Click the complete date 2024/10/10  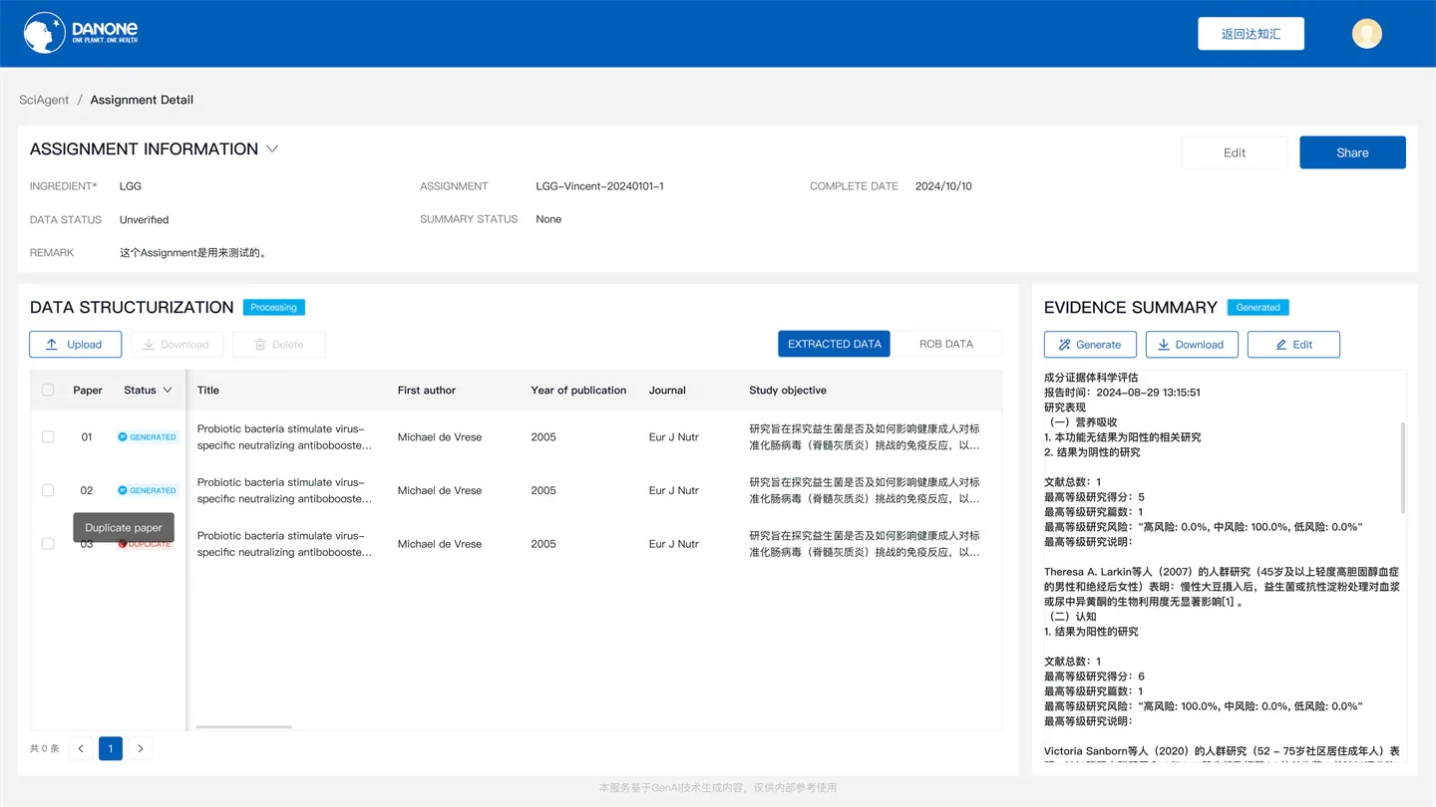tap(943, 186)
